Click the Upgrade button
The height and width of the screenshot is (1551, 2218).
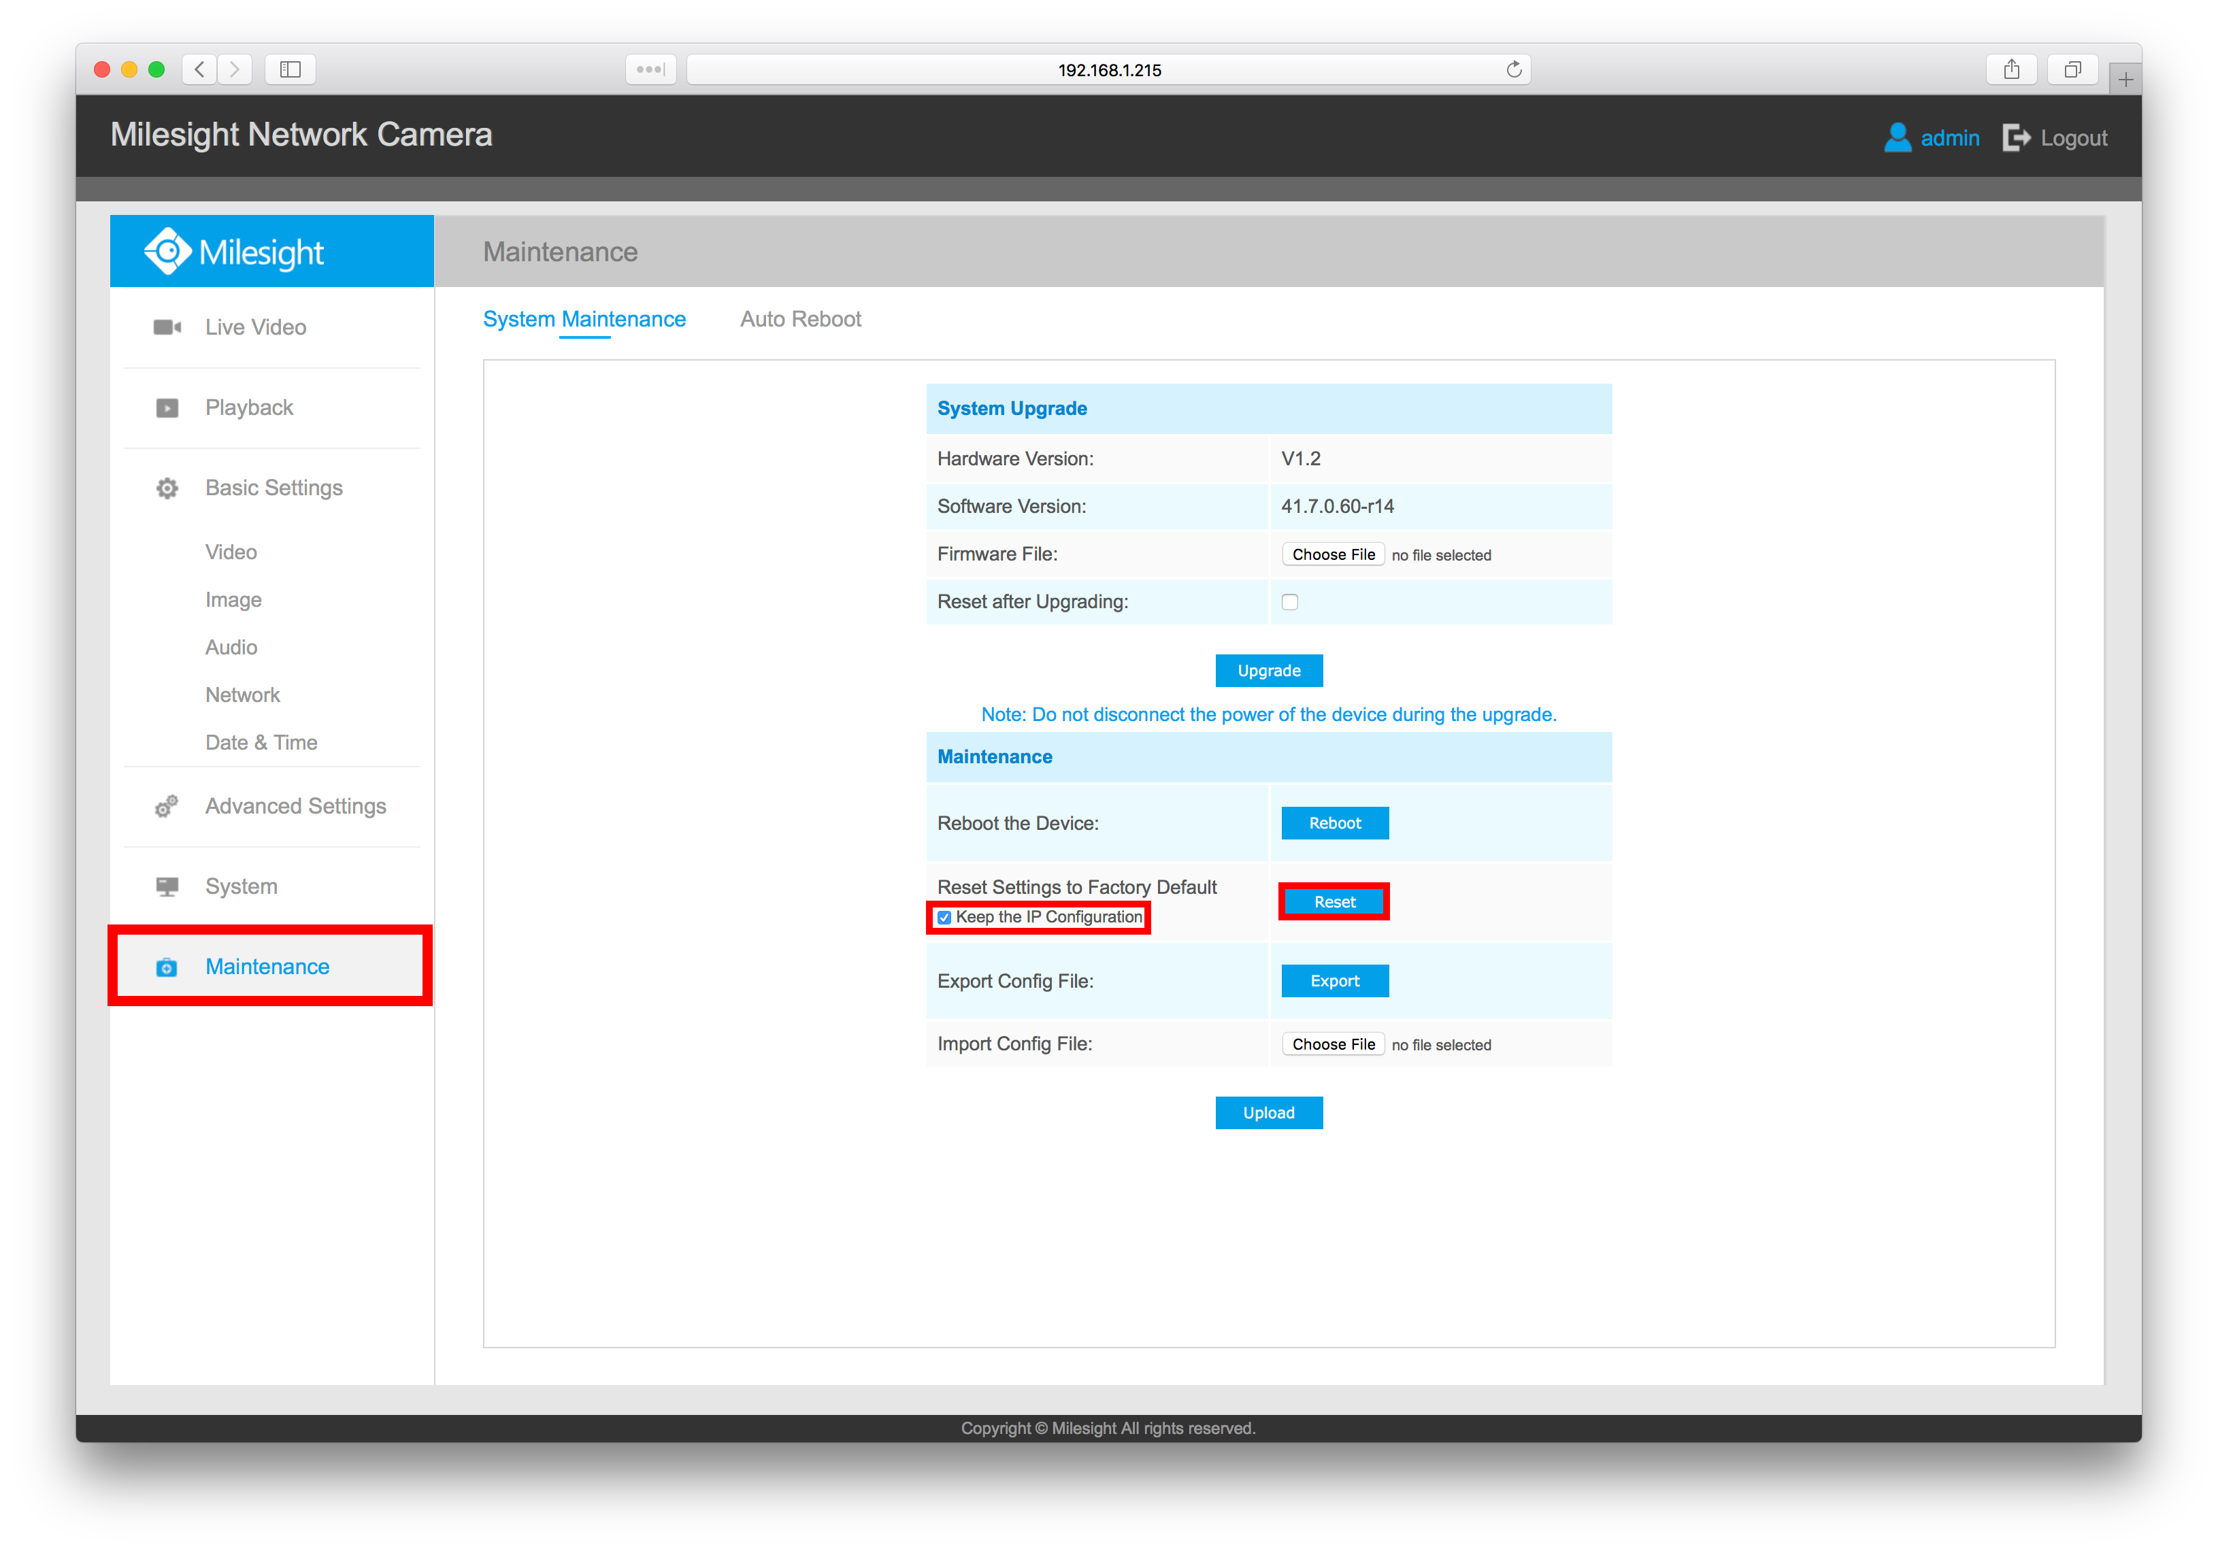pos(1268,671)
